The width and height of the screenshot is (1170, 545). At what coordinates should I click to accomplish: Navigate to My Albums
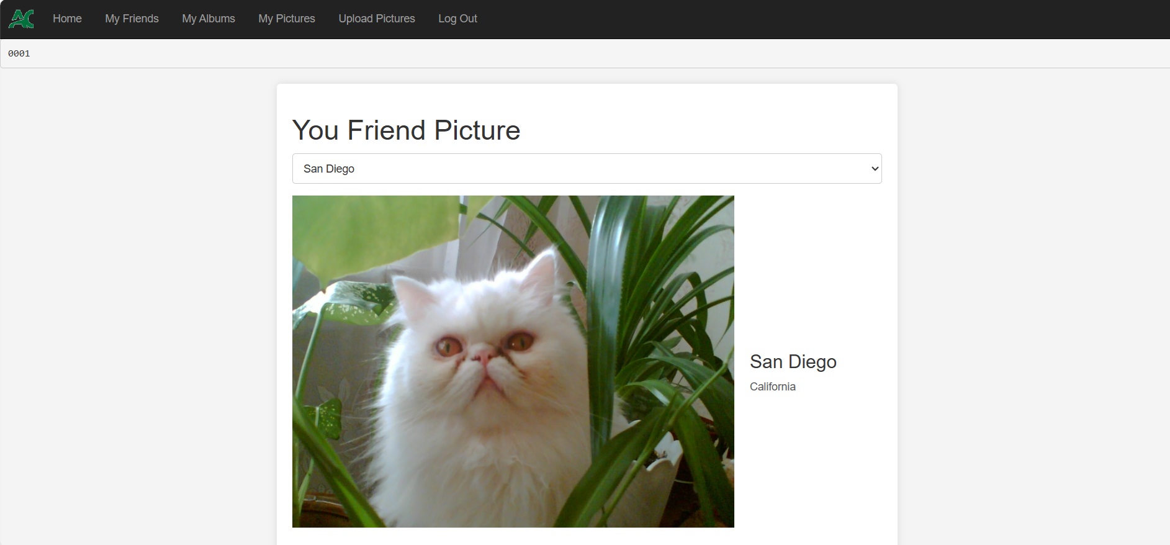[x=208, y=19]
